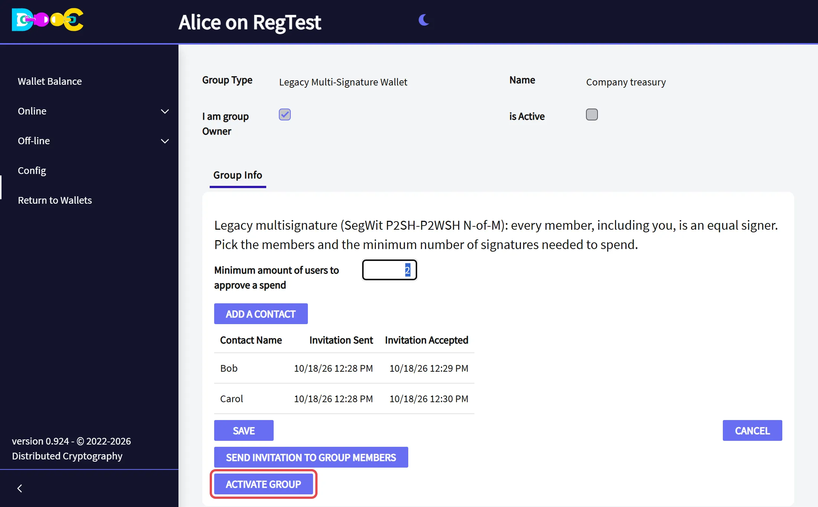This screenshot has width=818, height=507.
Task: Expand the Off-line menu chevron
Action: tap(165, 141)
